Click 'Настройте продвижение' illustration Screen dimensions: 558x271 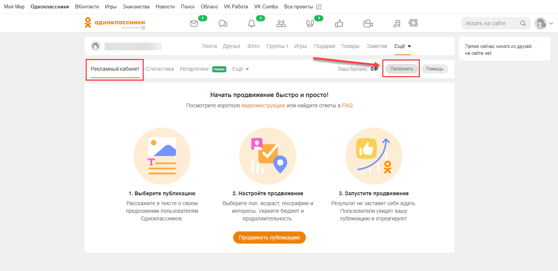tap(268, 156)
